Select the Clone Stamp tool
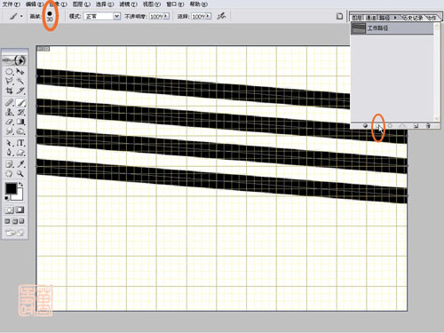Image resolution: width=444 pixels, height=333 pixels. click(9, 112)
